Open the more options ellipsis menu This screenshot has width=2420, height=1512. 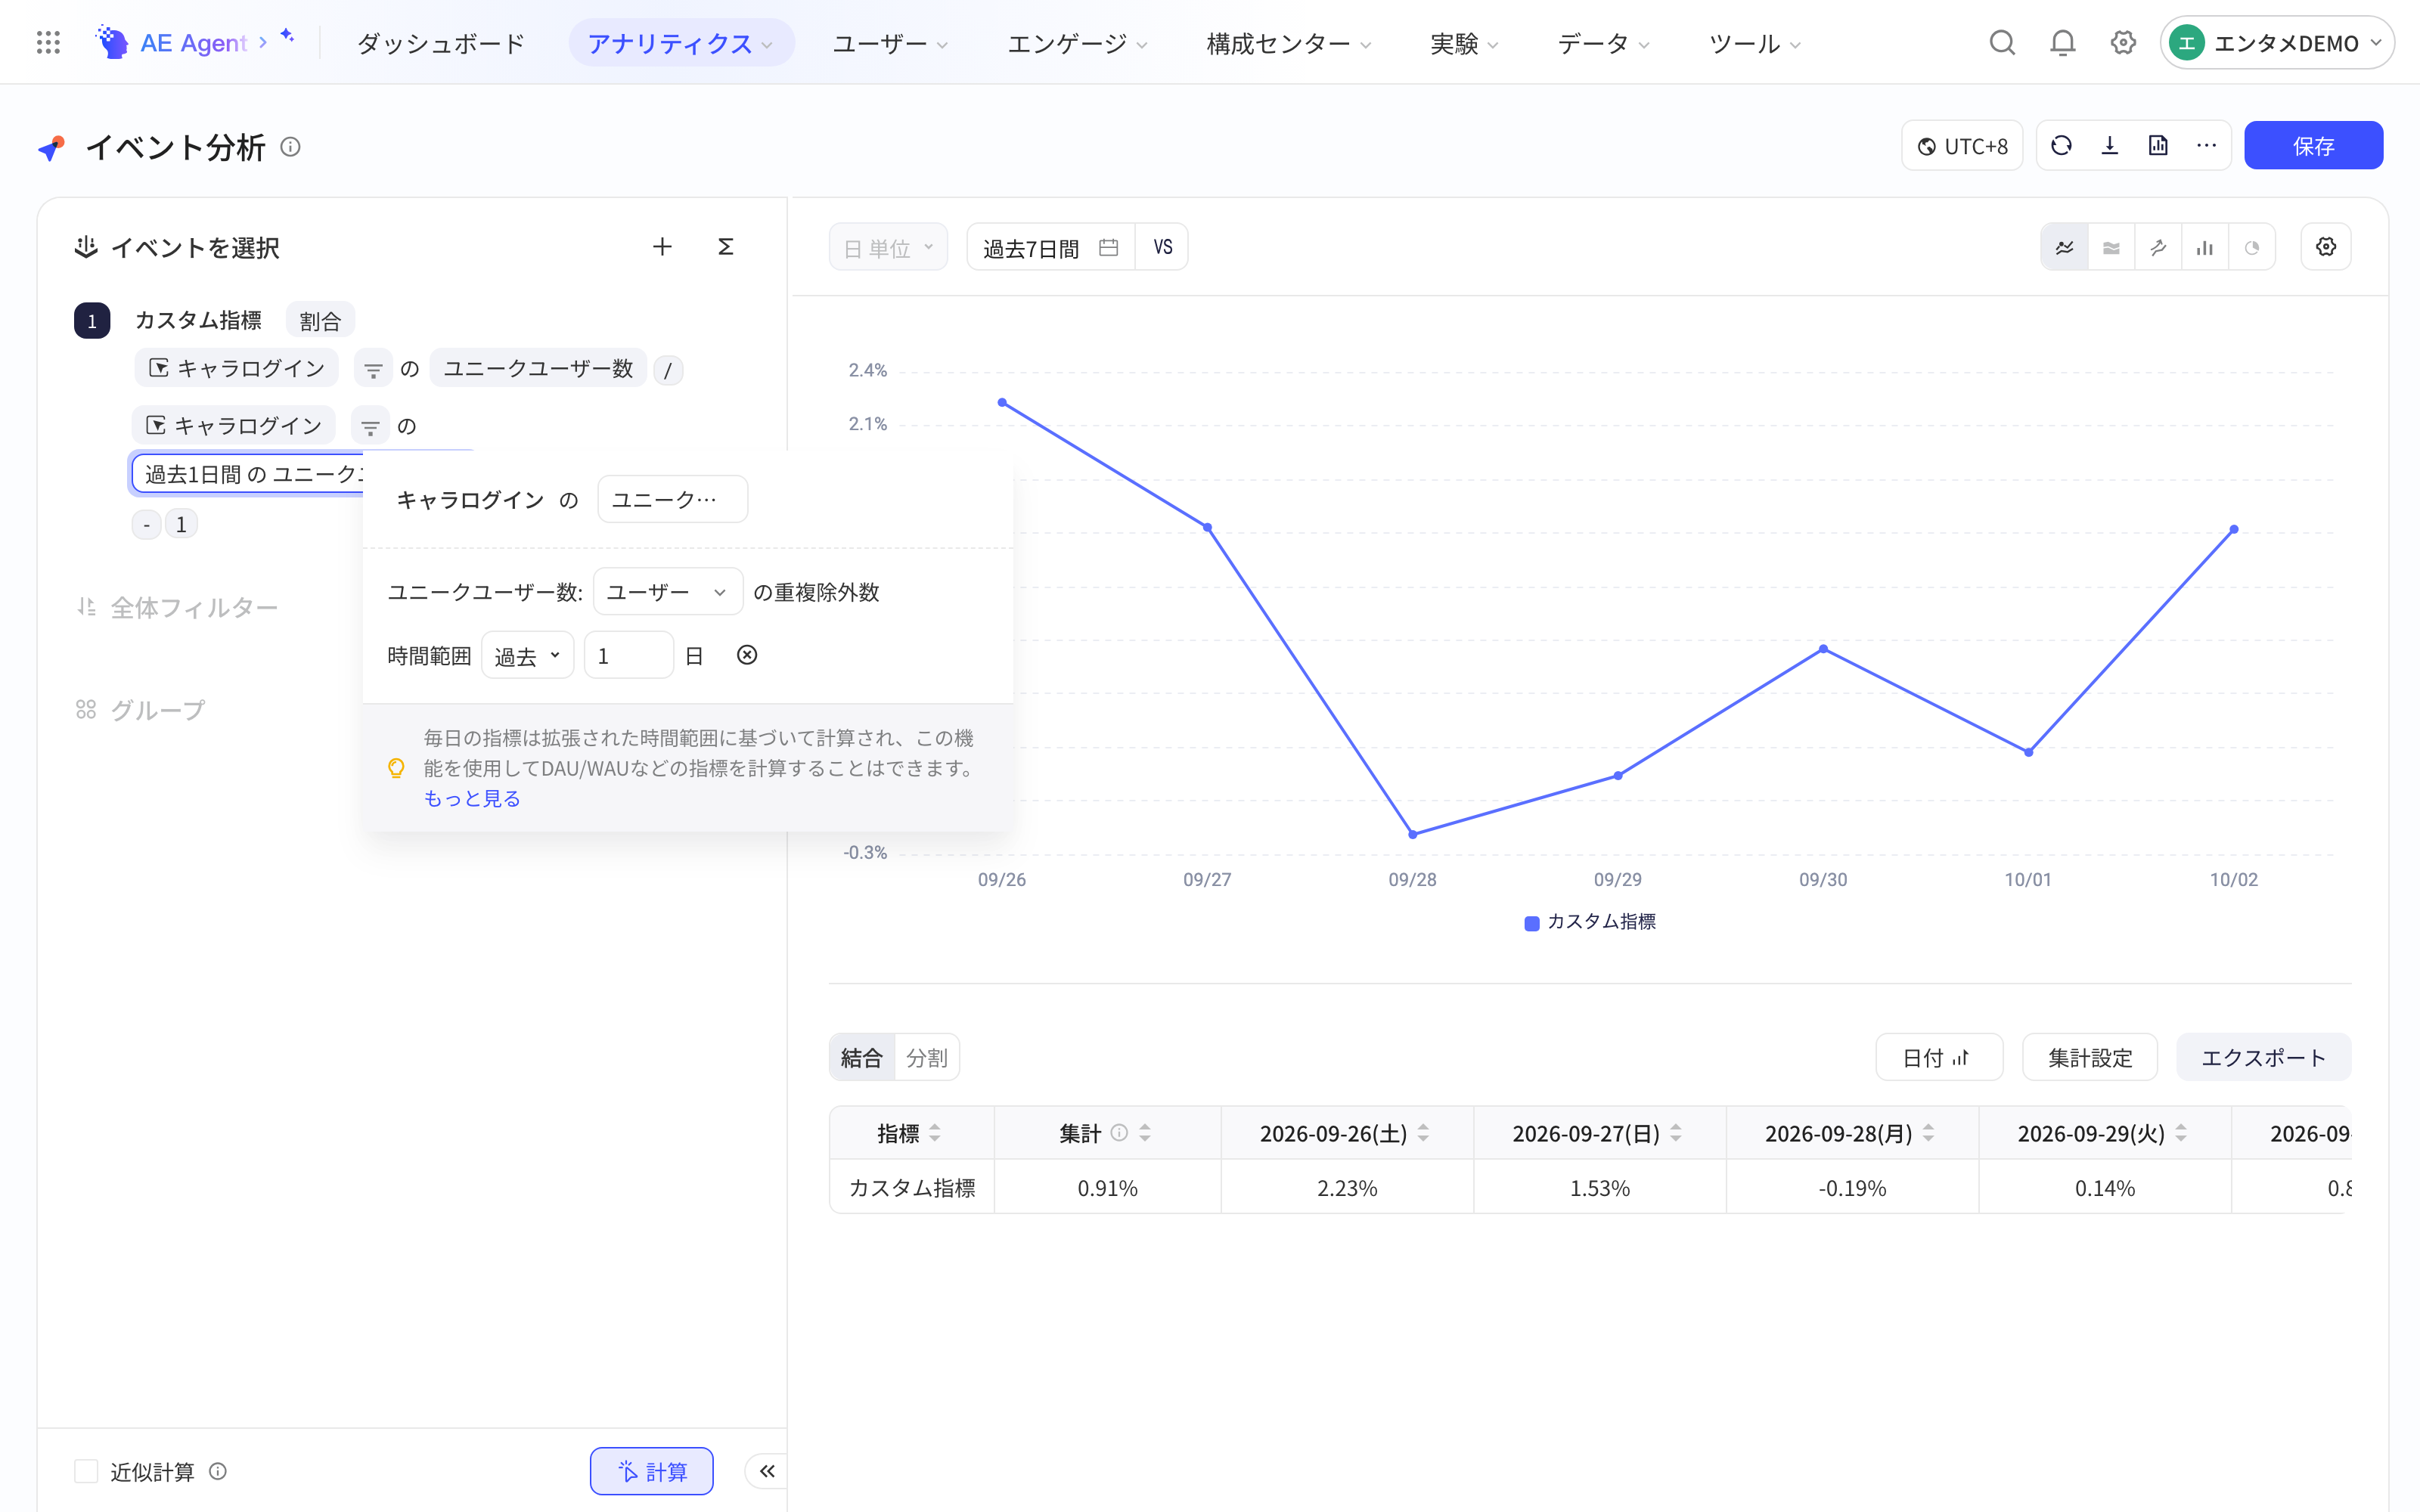[2206, 146]
